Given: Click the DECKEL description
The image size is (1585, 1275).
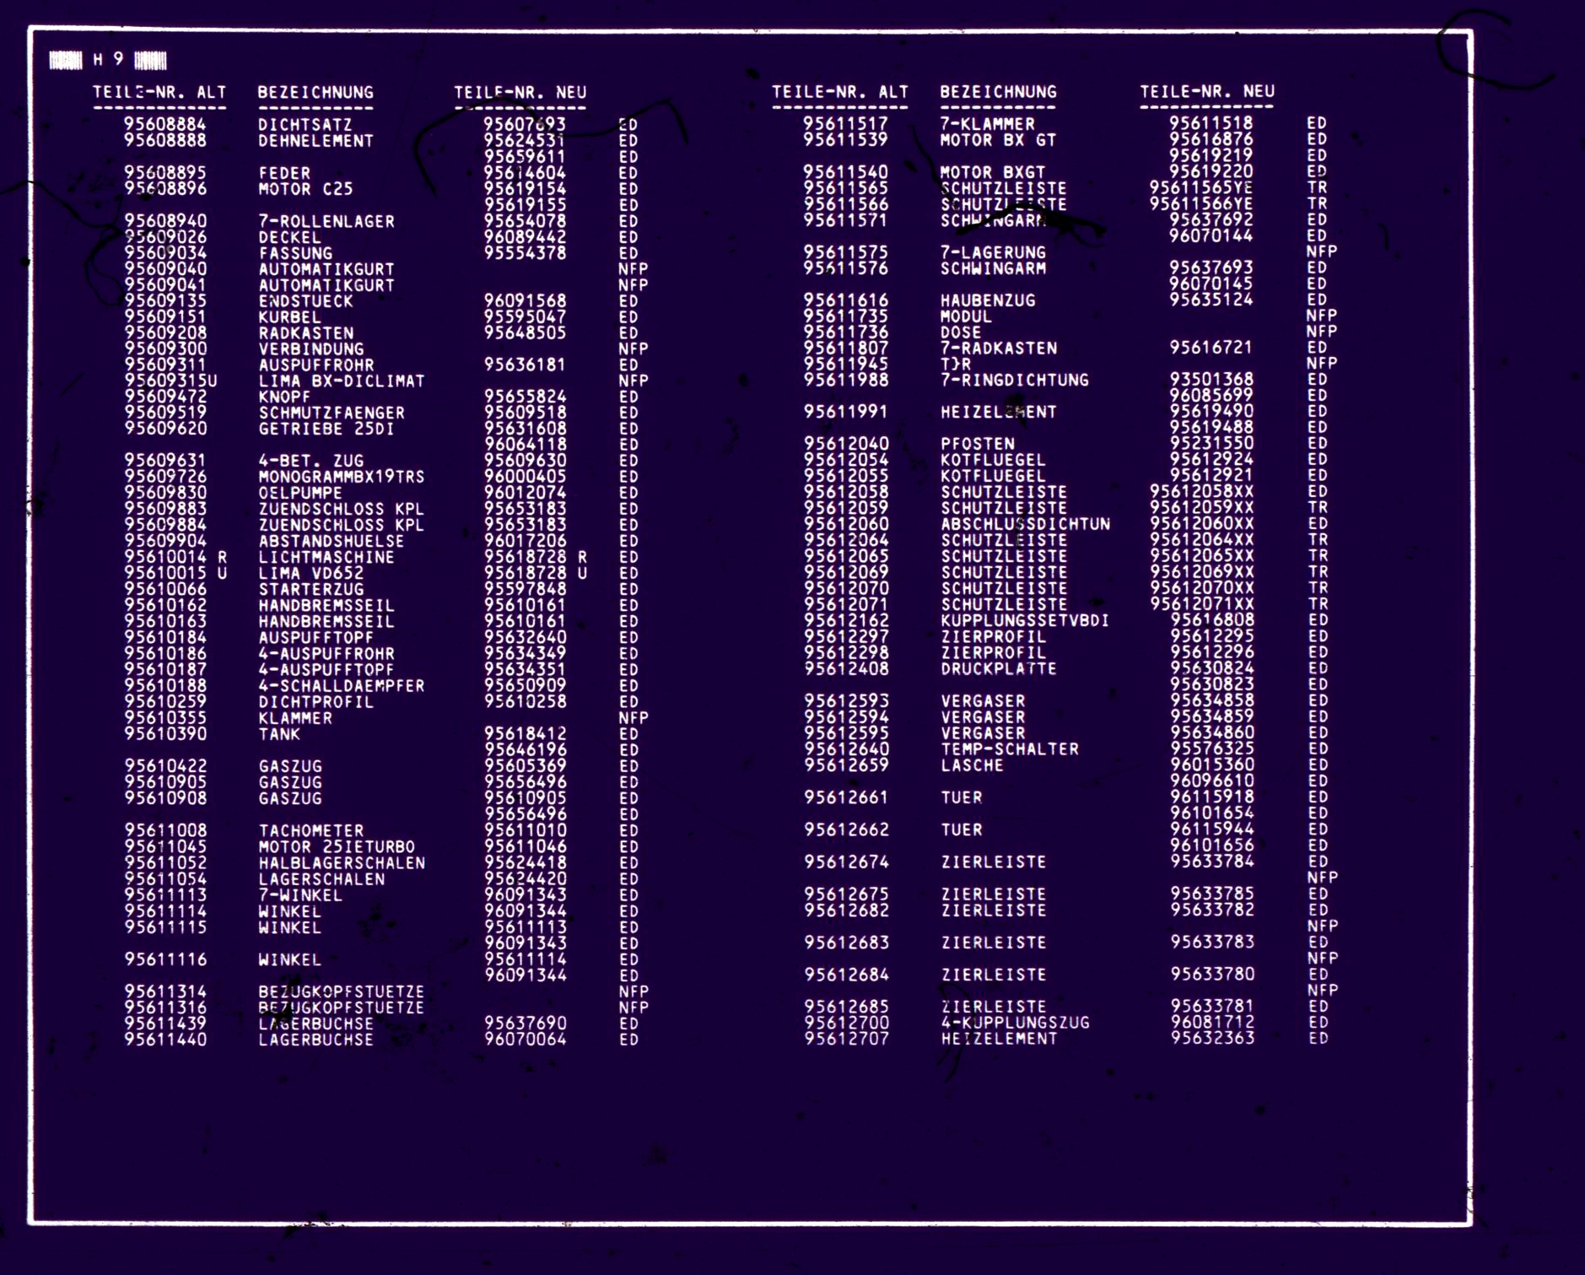Looking at the screenshot, I should point(289,237).
